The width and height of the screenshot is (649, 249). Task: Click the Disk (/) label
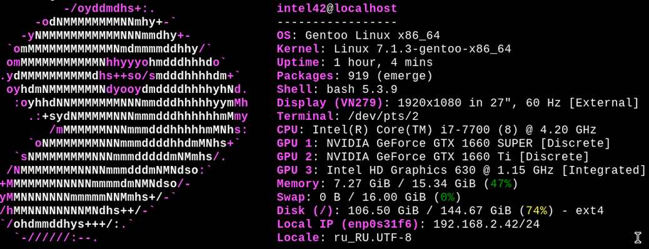(305, 211)
